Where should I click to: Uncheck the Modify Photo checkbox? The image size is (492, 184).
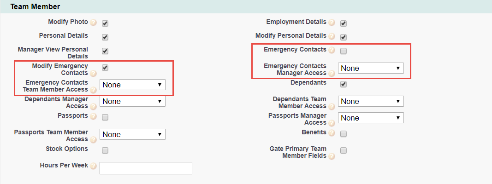tap(105, 23)
